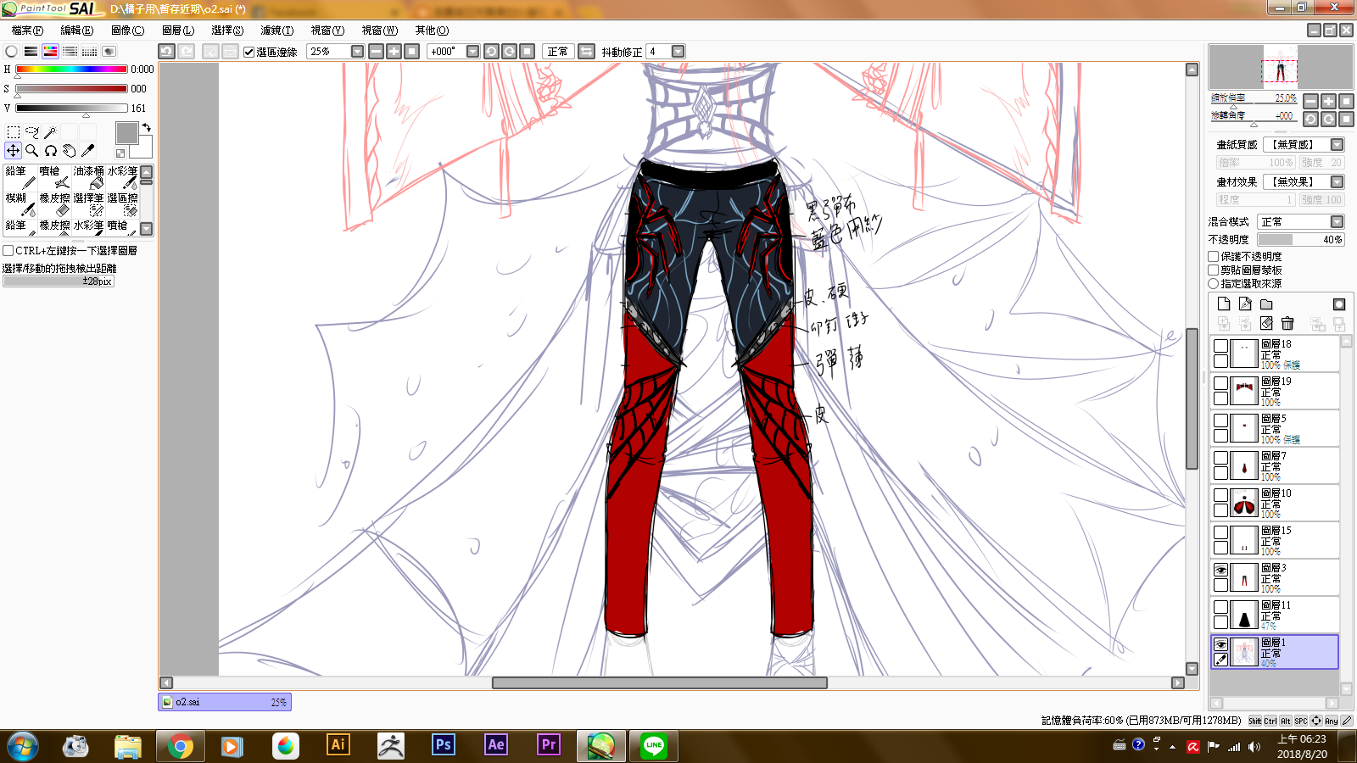Open the zoom percentage 25% dropdown
This screenshot has height=763, width=1357.
(357, 52)
